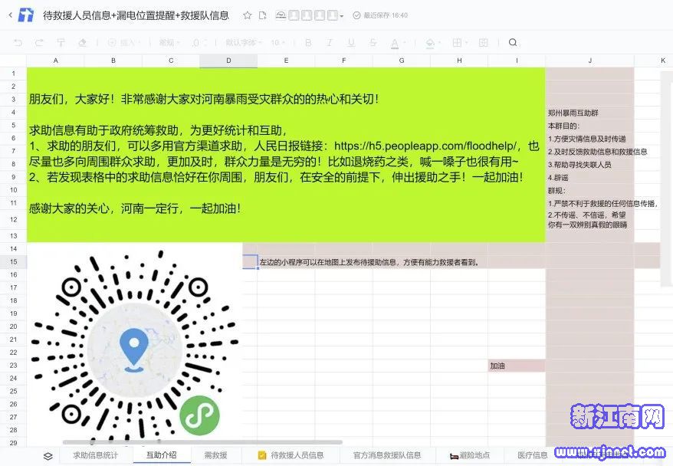The width and height of the screenshot is (673, 466).
Task: Click the back arrow beside the document logo
Action: coord(10,15)
